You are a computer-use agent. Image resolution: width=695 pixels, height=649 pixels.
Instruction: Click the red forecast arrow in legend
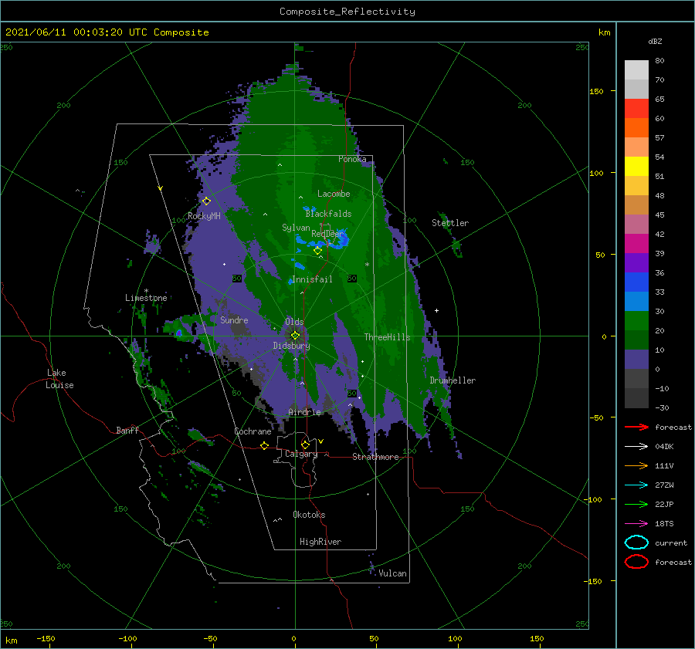click(636, 427)
